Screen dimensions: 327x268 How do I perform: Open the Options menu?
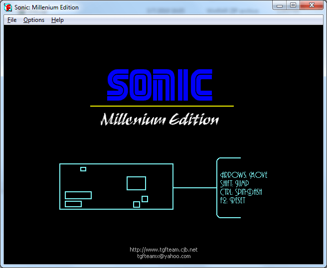pos(34,20)
